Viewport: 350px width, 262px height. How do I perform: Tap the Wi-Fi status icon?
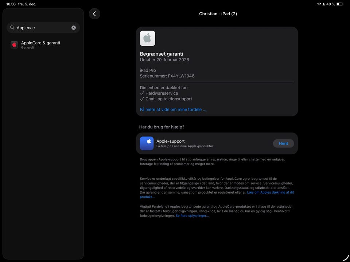point(319,4)
